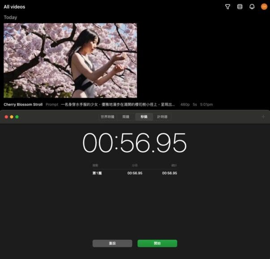The image size is (270, 259).
Task: Open the 計時器 timer tab
Action: (x=162, y=117)
